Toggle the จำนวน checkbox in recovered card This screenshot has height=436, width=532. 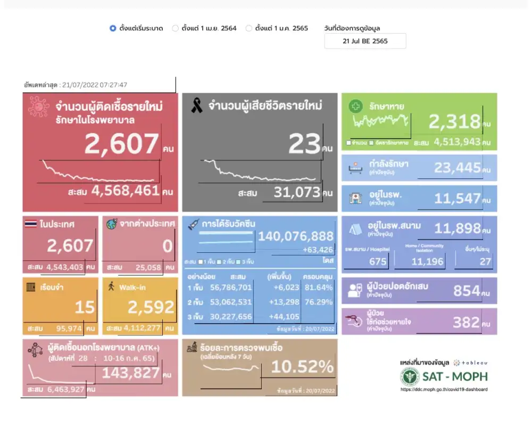[348, 143]
